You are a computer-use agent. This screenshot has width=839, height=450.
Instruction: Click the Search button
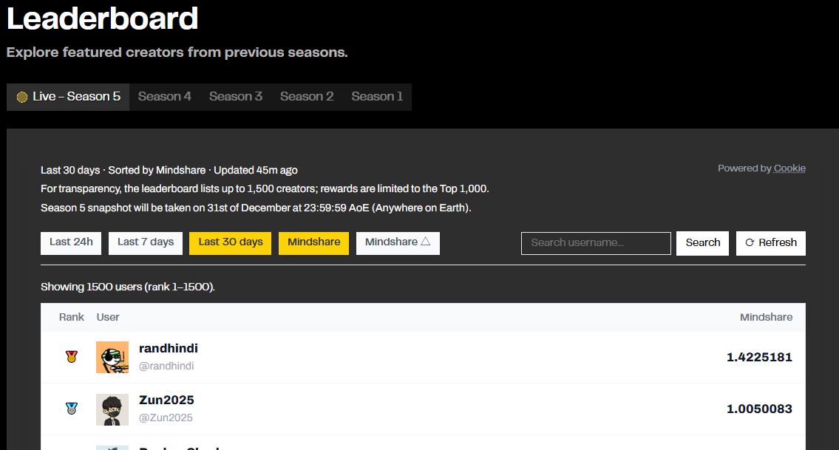[x=702, y=243]
